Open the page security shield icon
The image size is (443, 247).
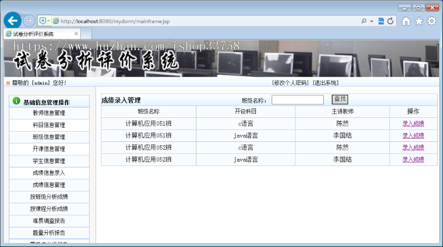[x=43, y=21]
